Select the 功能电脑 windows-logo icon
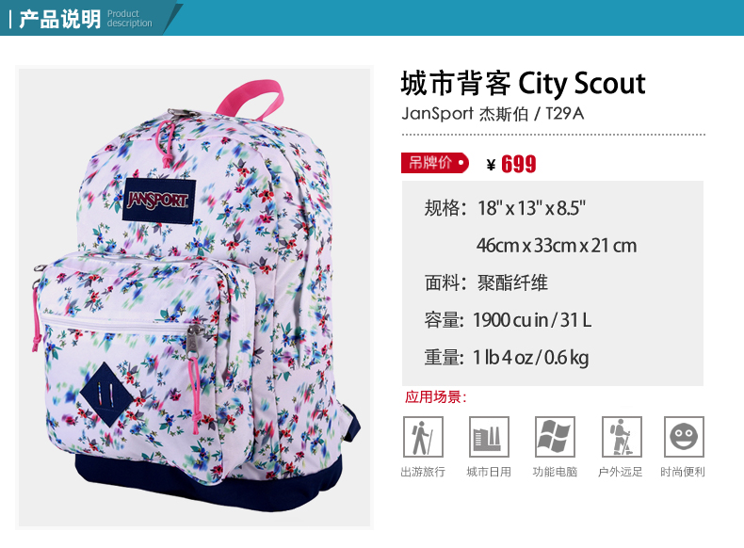744x548 pixels. (x=555, y=437)
